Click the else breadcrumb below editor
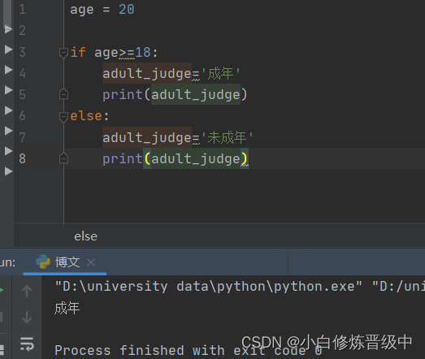 point(85,236)
